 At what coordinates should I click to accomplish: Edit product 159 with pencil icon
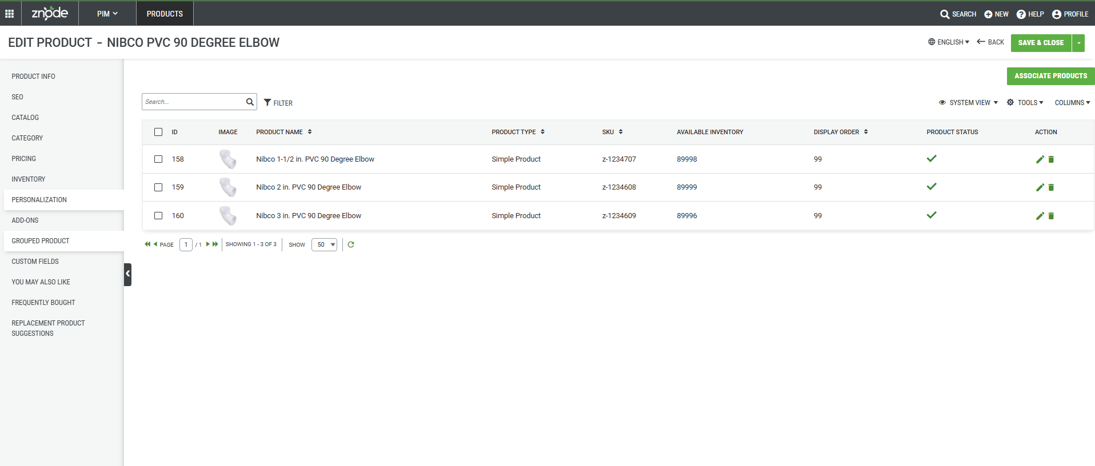coord(1040,187)
